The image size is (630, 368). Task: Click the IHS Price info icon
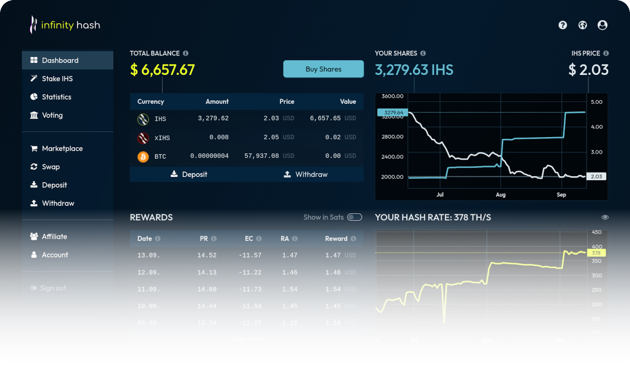tap(606, 53)
